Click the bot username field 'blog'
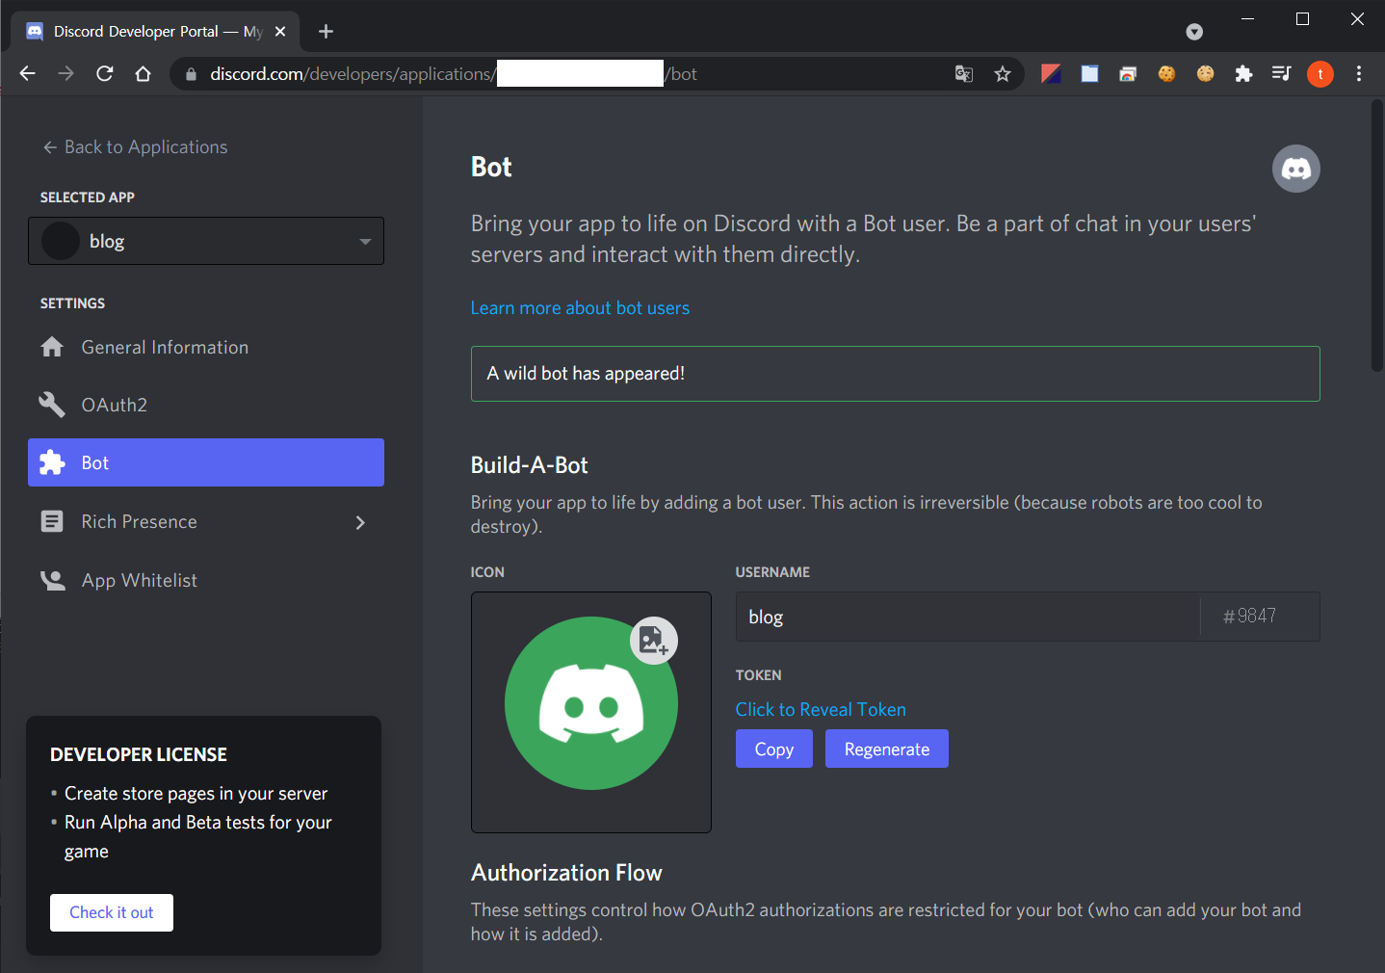The width and height of the screenshot is (1385, 973). [968, 617]
